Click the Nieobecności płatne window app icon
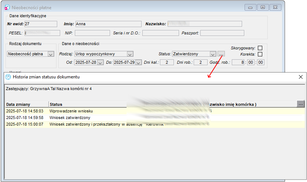The height and width of the screenshot is (182, 307). pyautogui.click(x=7, y=7)
